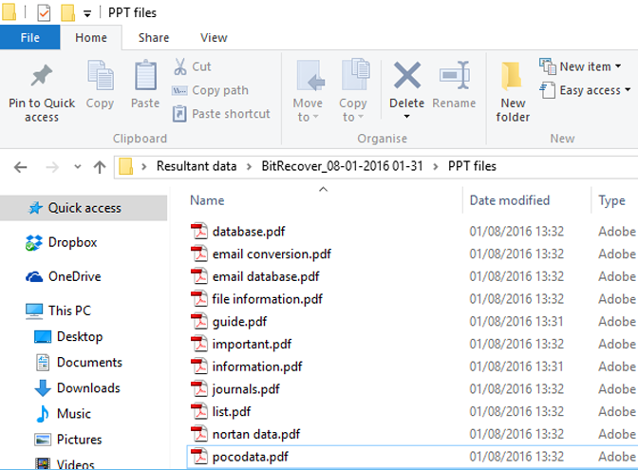Click BitRecover_08-01-2016 01-31 breadcrumb
This screenshot has width=638, height=470.
pos(342,166)
